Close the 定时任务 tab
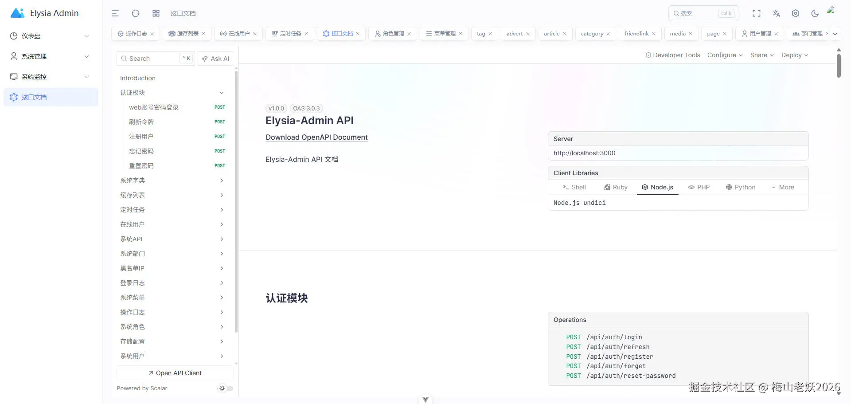 tap(306, 34)
